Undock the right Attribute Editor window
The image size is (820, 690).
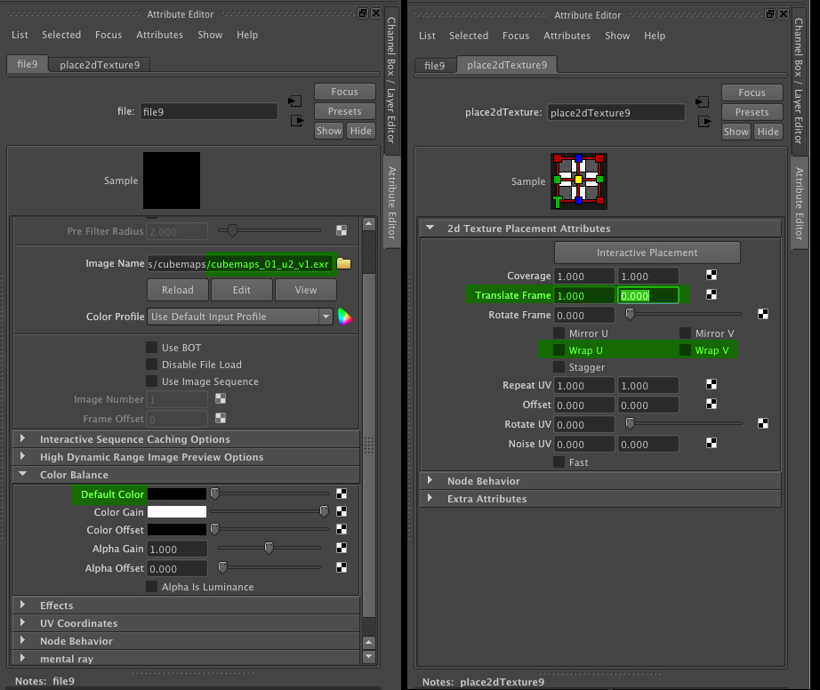770,14
